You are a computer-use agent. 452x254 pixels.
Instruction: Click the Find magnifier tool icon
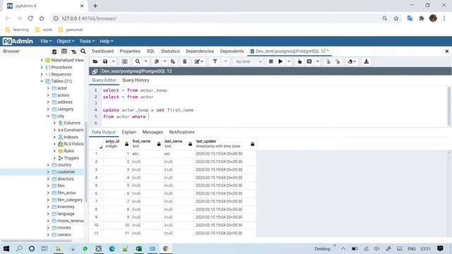pyautogui.click(x=138, y=61)
